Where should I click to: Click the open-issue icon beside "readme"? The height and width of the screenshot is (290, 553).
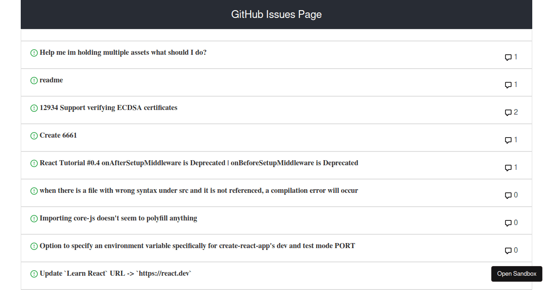point(34,80)
